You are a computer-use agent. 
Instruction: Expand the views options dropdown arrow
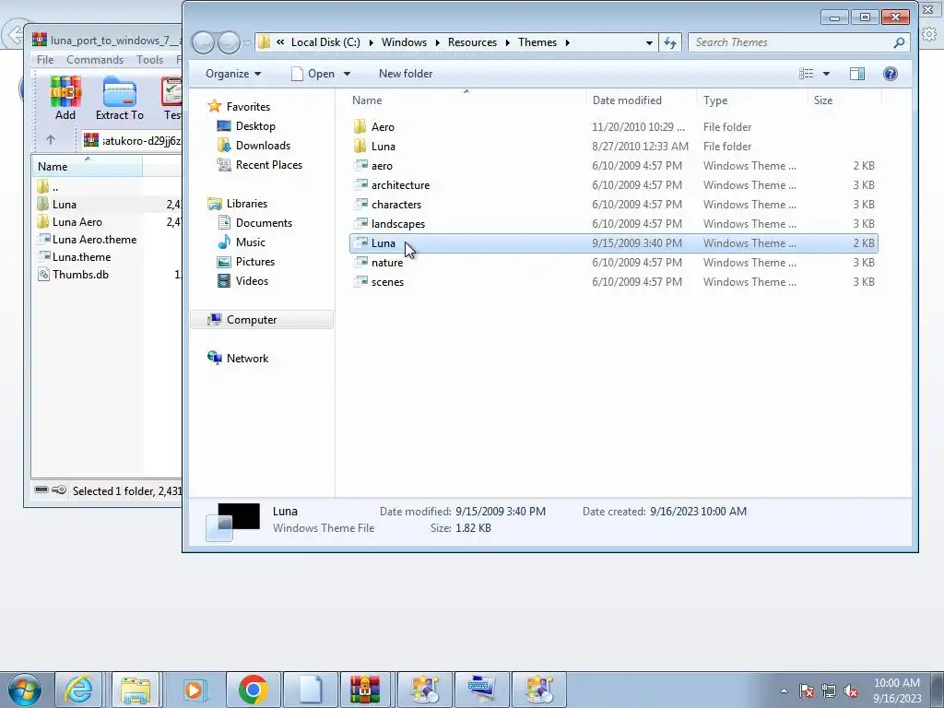826,74
